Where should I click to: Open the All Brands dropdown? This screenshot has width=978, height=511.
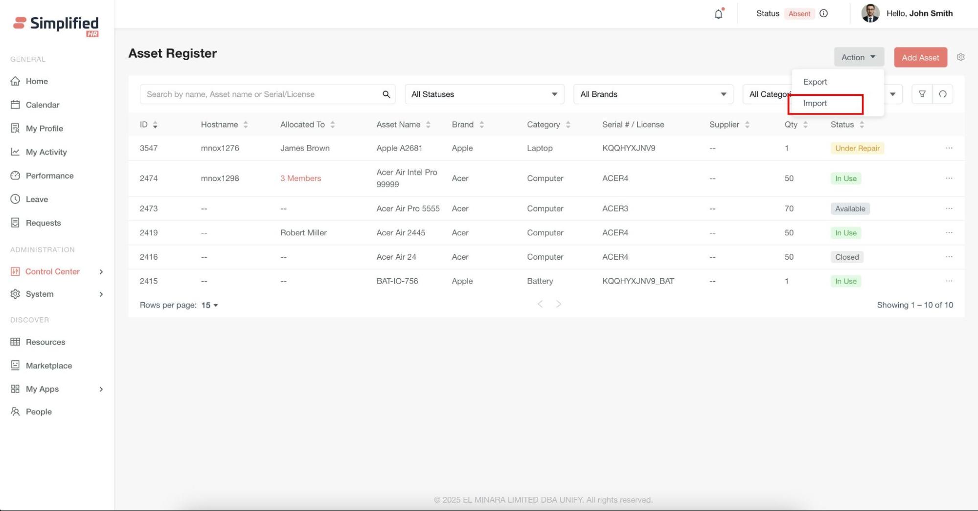[x=653, y=94]
